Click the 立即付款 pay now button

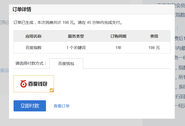click(x=30, y=106)
